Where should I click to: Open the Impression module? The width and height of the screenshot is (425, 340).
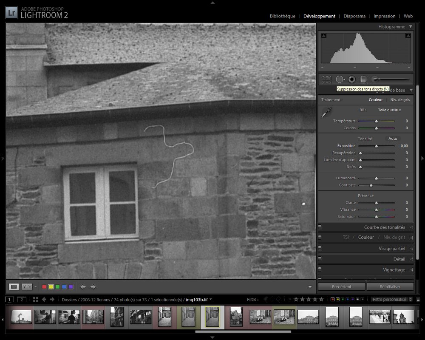click(x=384, y=16)
